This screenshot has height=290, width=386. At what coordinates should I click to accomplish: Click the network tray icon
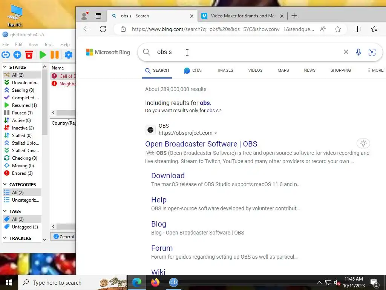pos(328,282)
